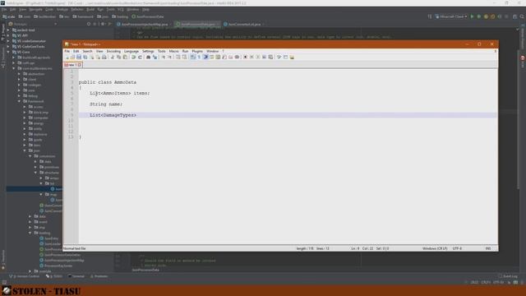Click the Zoom In icon in Notepad++
Image resolution: width=526 pixels, height=296 pixels.
point(163,57)
